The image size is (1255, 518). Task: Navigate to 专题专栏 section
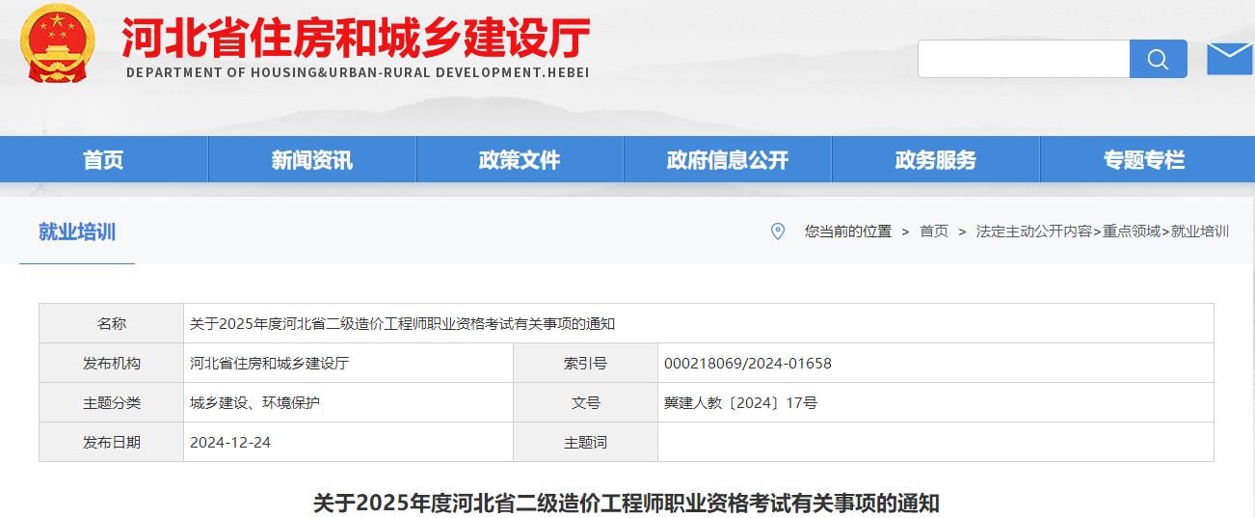pyautogui.click(x=1144, y=160)
